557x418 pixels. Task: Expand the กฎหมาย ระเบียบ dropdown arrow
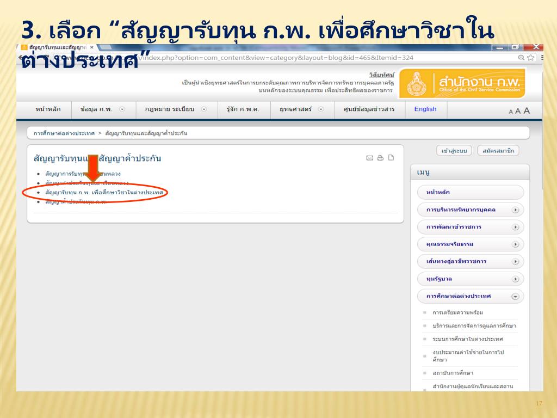[204, 109]
